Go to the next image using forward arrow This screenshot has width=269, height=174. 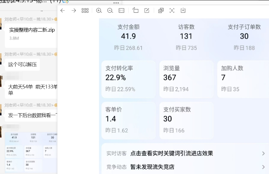[74, 10]
